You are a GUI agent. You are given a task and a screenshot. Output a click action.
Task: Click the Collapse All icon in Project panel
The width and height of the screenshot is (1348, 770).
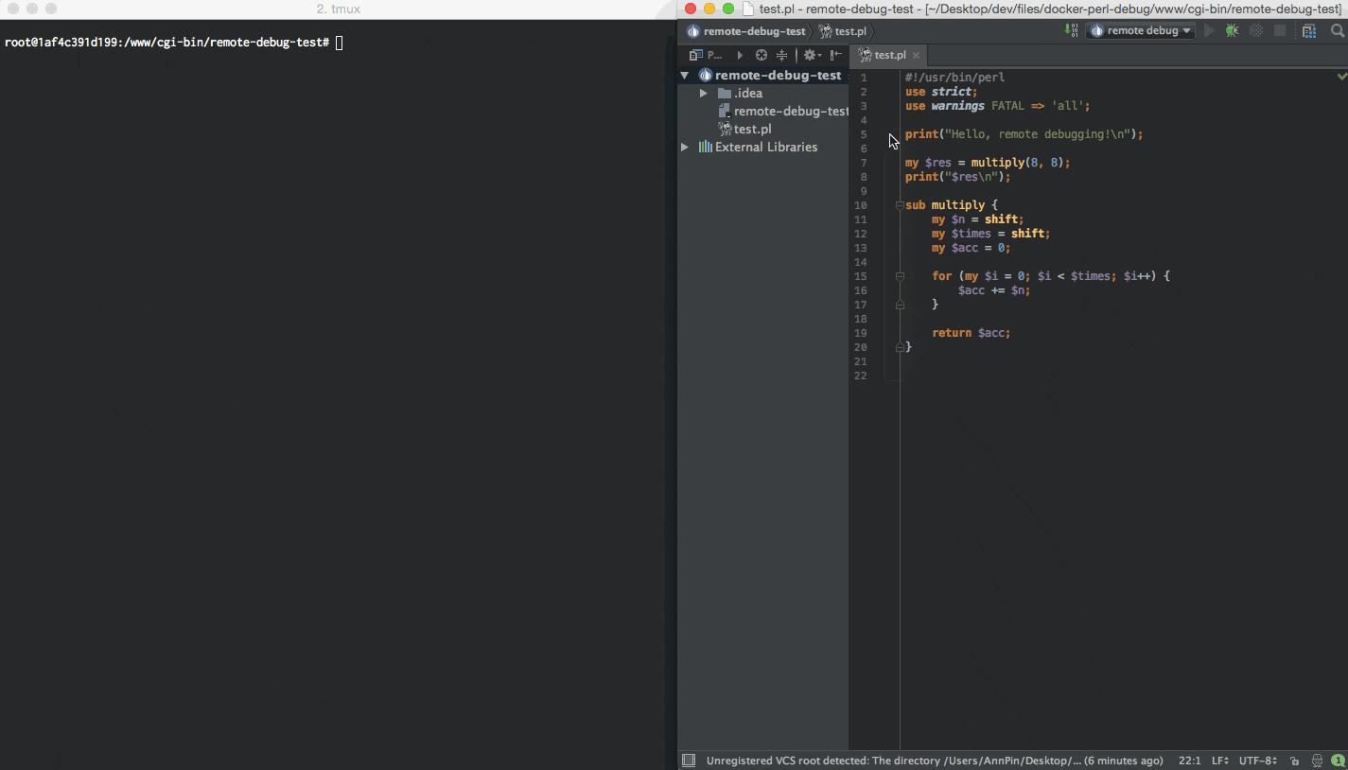[x=781, y=55]
